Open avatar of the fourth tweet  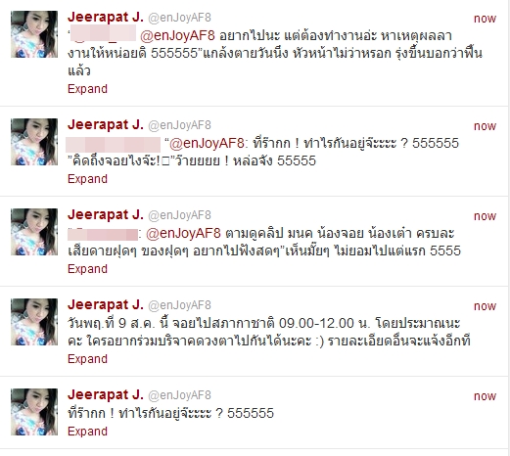pyautogui.click(x=34, y=322)
